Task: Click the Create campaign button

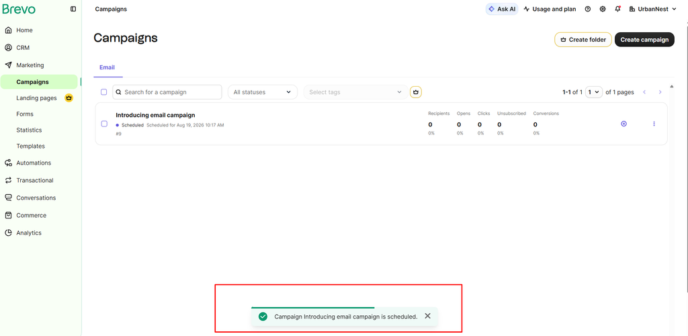Action: click(x=644, y=40)
